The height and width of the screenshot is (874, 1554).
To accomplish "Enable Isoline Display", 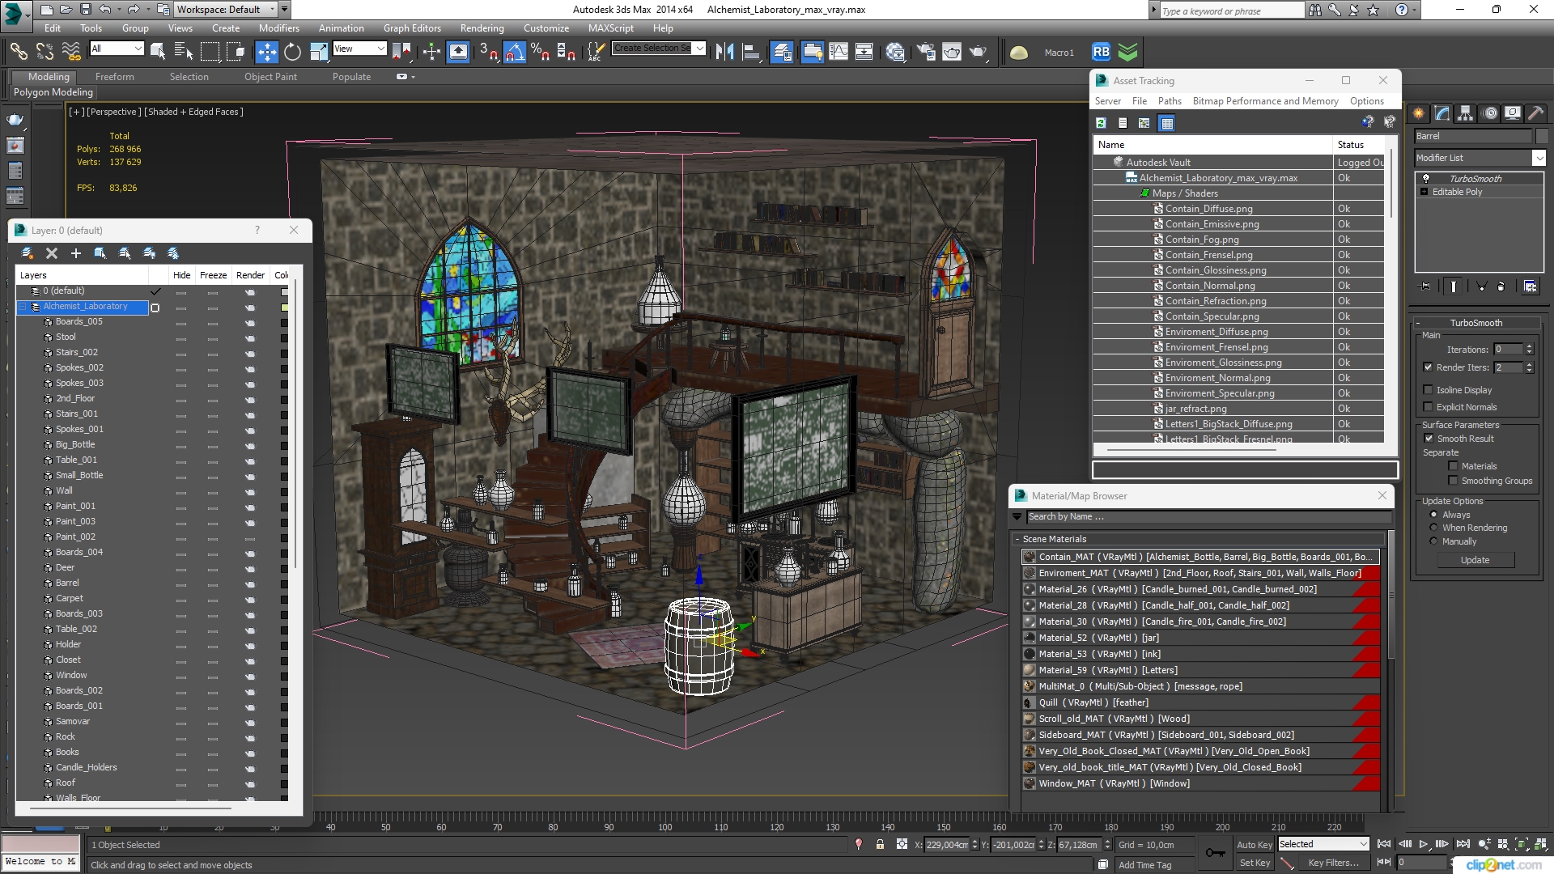I will click(1429, 390).
